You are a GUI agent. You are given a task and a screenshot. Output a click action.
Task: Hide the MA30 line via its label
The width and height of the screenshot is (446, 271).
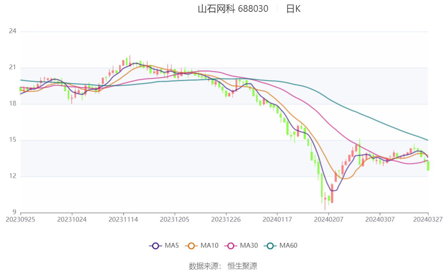click(x=249, y=245)
